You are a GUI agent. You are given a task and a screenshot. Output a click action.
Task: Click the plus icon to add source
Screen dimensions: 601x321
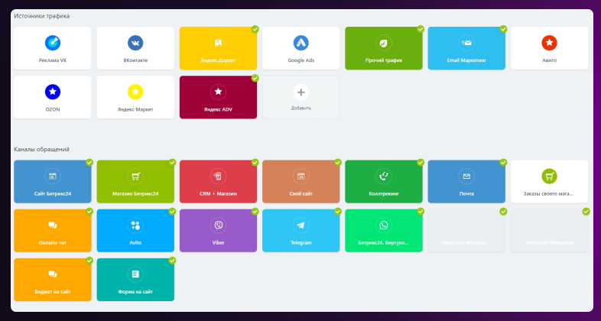[x=301, y=92]
